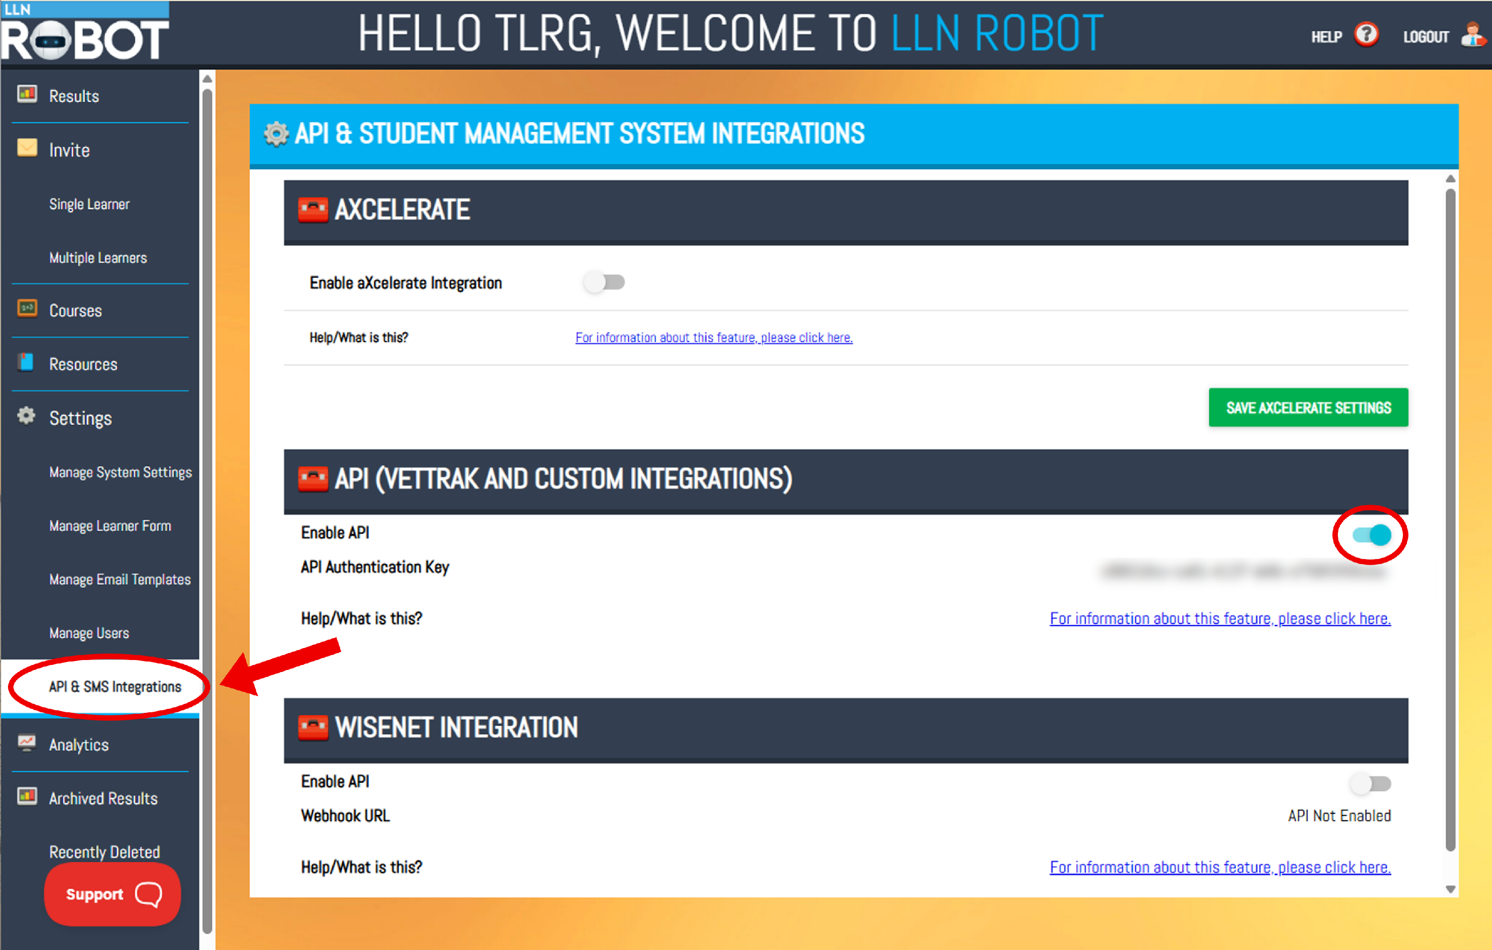Click the Logout user icon
Viewport: 1492px width, 950px height.
pyautogui.click(x=1473, y=35)
